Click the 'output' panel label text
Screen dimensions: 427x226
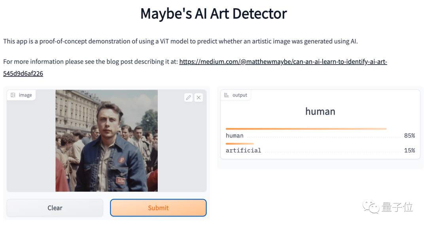[x=240, y=95]
